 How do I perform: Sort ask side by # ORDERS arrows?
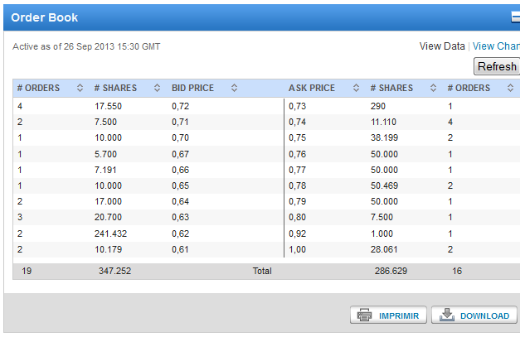pos(510,88)
